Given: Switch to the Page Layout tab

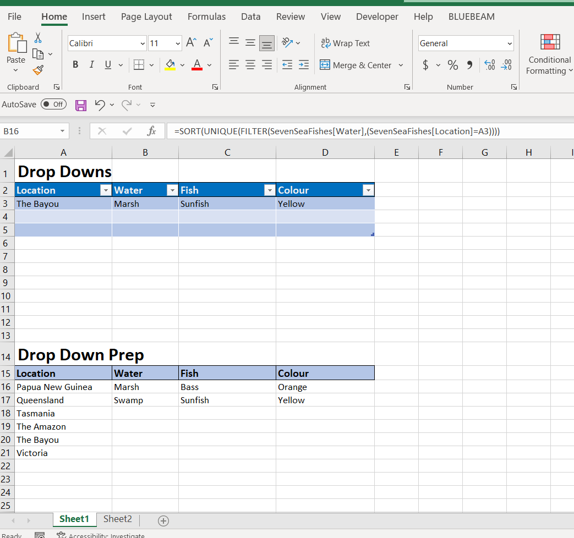Looking at the screenshot, I should click(x=146, y=17).
